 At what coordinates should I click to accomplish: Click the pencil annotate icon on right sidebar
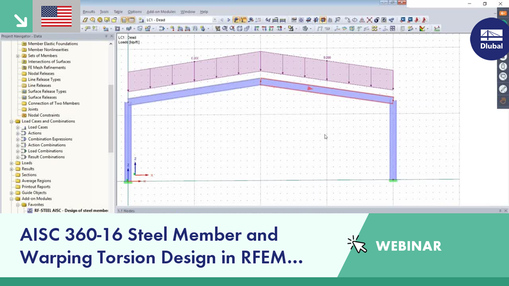click(x=503, y=89)
